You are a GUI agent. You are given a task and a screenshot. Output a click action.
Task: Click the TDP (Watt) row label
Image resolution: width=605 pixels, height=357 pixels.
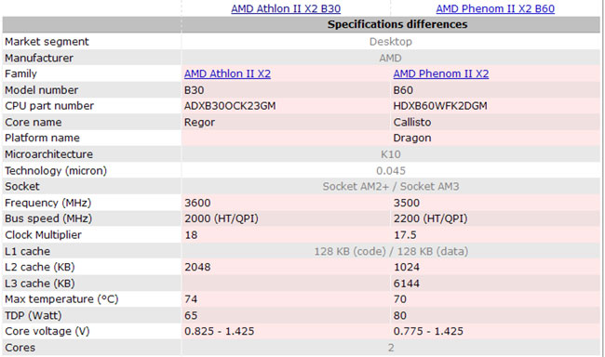coord(34,315)
